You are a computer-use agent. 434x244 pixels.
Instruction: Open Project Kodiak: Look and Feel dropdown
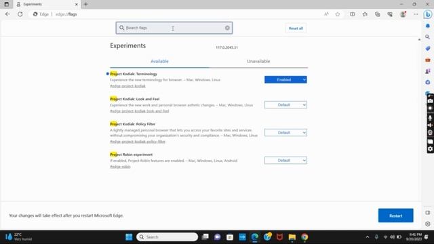pyautogui.click(x=285, y=105)
